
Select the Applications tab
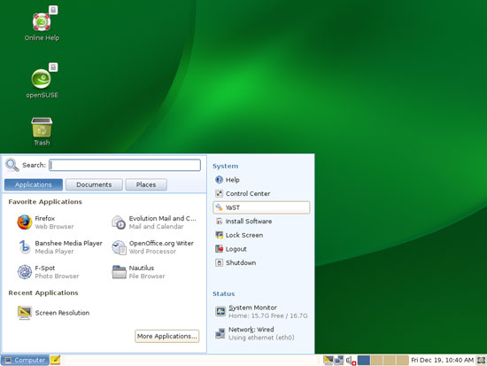coord(34,184)
